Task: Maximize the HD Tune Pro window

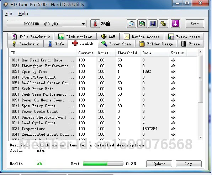Action: [187, 3]
